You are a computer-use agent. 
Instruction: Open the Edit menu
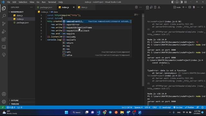(x=14, y=2)
